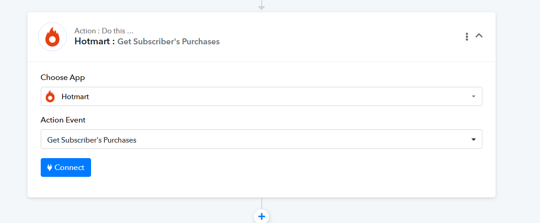Click the "Action : Do this ..." header text

click(x=104, y=31)
